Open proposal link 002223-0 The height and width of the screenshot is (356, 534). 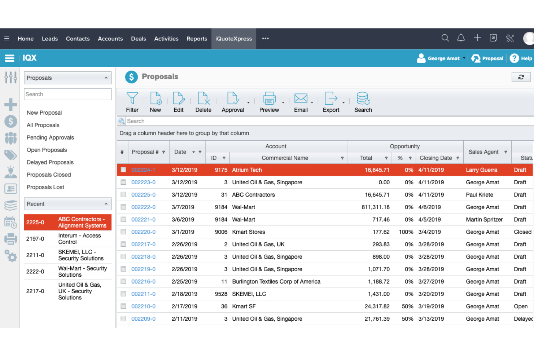point(143,182)
